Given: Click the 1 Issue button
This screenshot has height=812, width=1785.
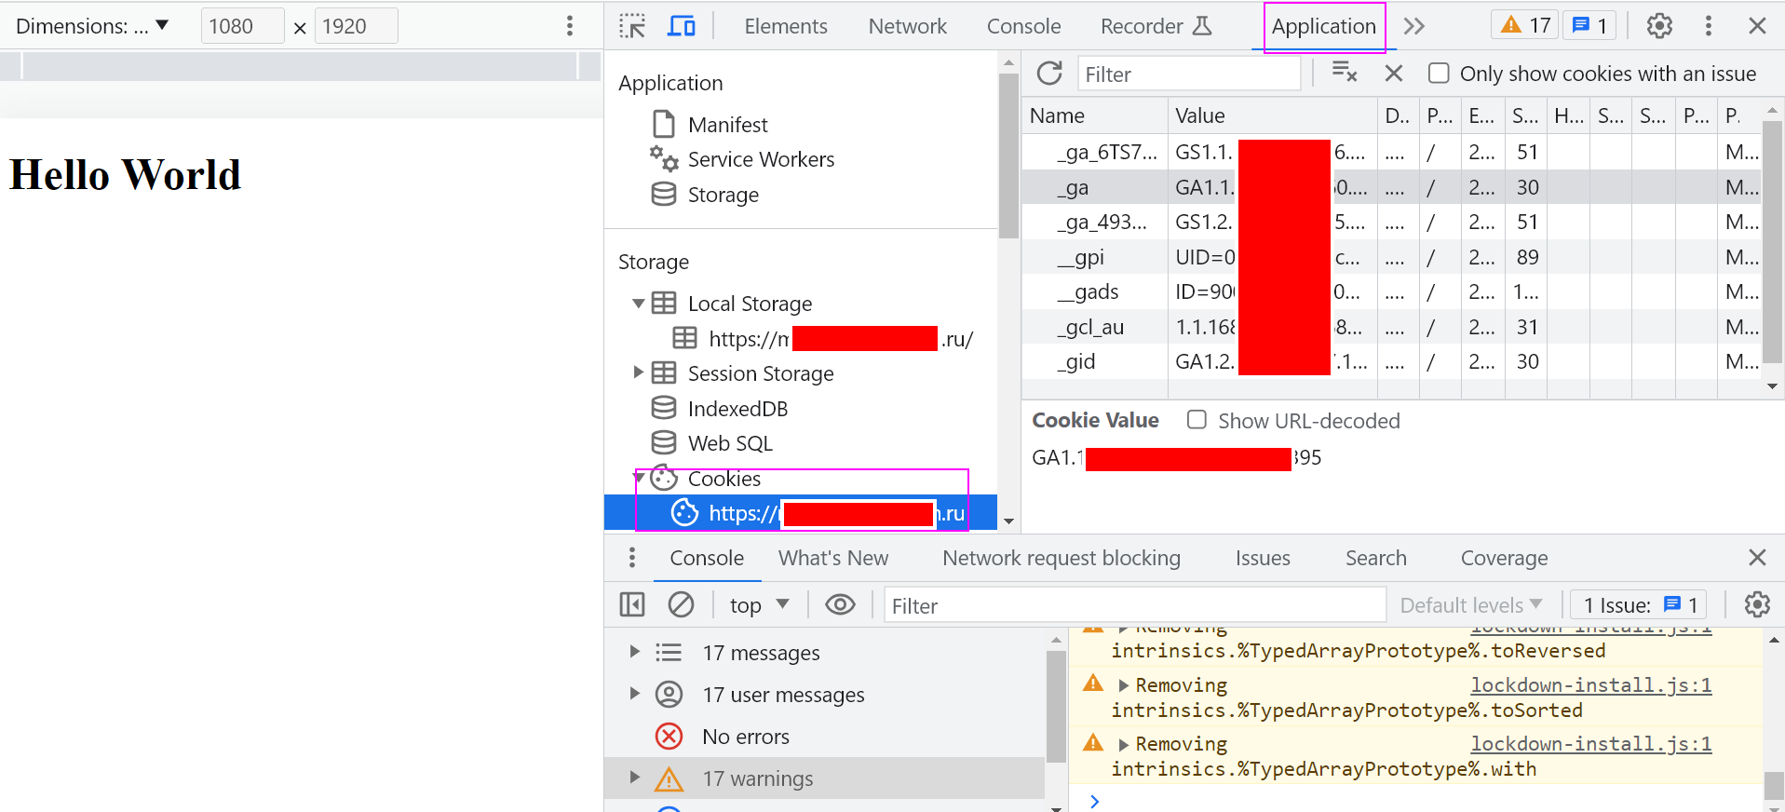Looking at the screenshot, I should (x=1639, y=605).
